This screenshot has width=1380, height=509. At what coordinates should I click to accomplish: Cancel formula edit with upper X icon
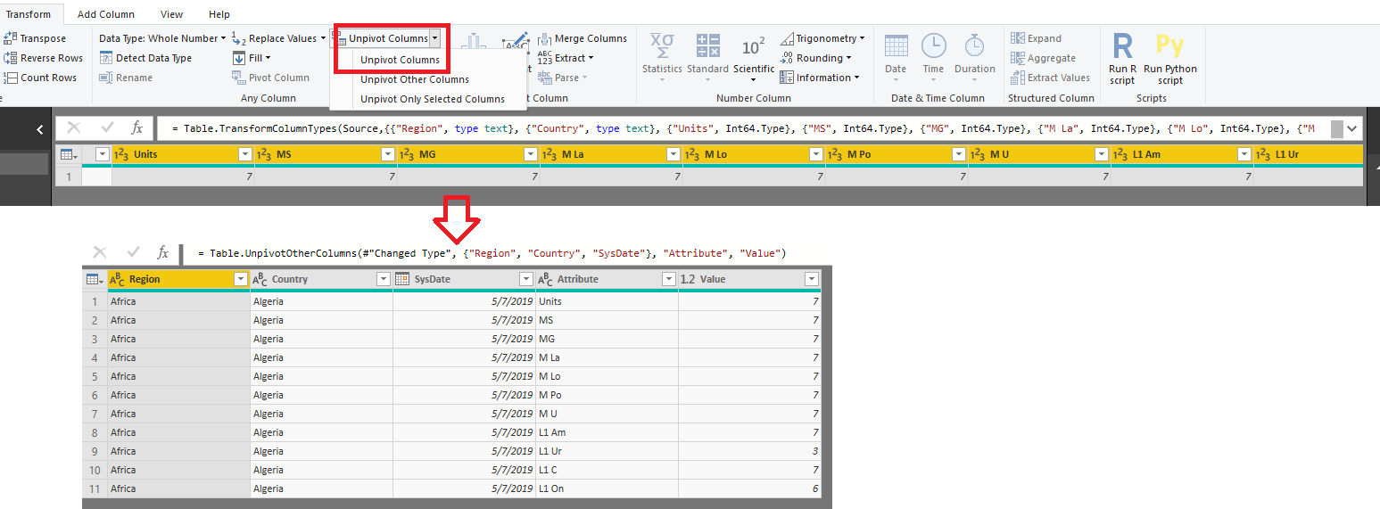point(74,128)
